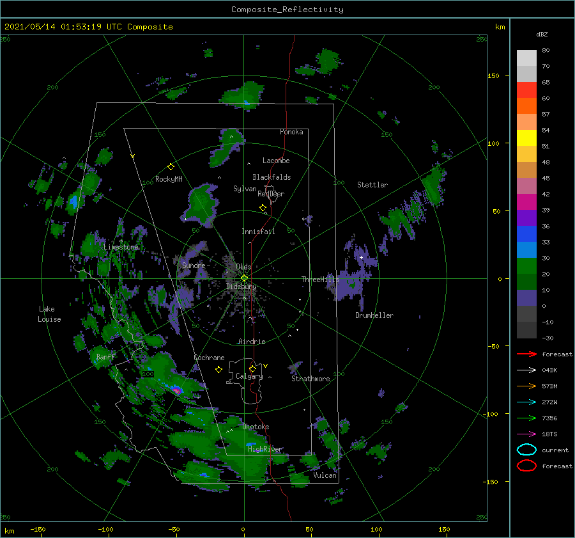Click the Okotoks city label
The height and width of the screenshot is (538, 575).
click(256, 427)
